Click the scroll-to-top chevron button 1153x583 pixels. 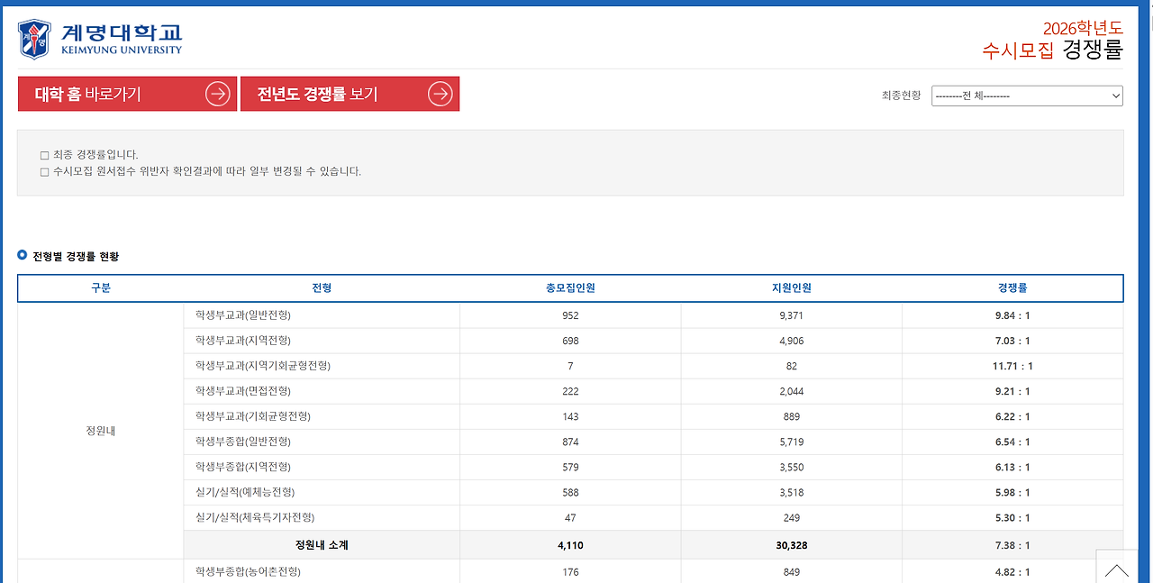(1117, 568)
